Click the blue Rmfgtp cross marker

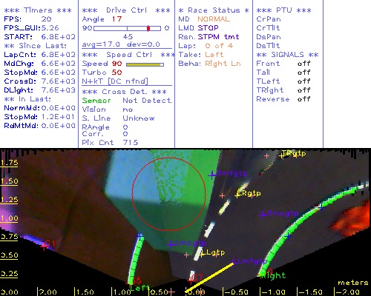coord(211,175)
